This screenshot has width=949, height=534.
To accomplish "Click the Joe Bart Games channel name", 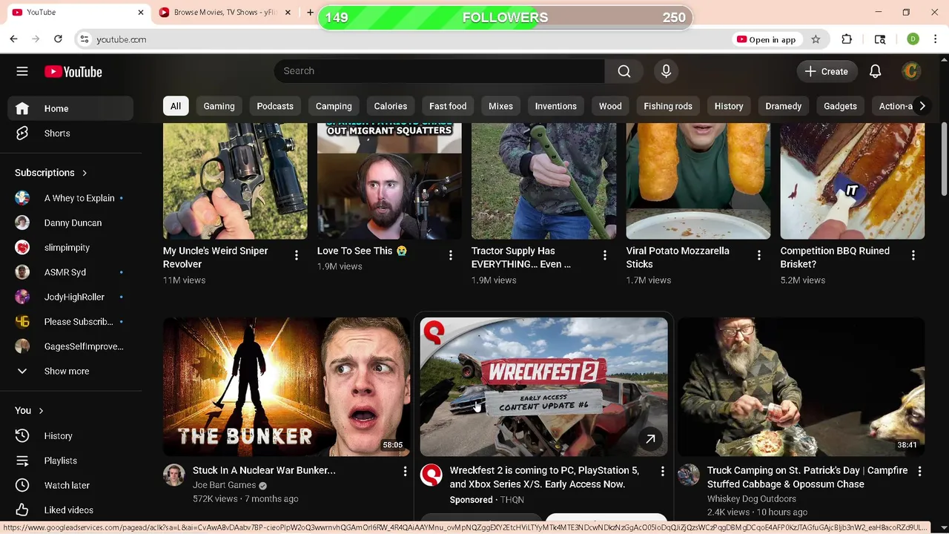I will point(224,485).
